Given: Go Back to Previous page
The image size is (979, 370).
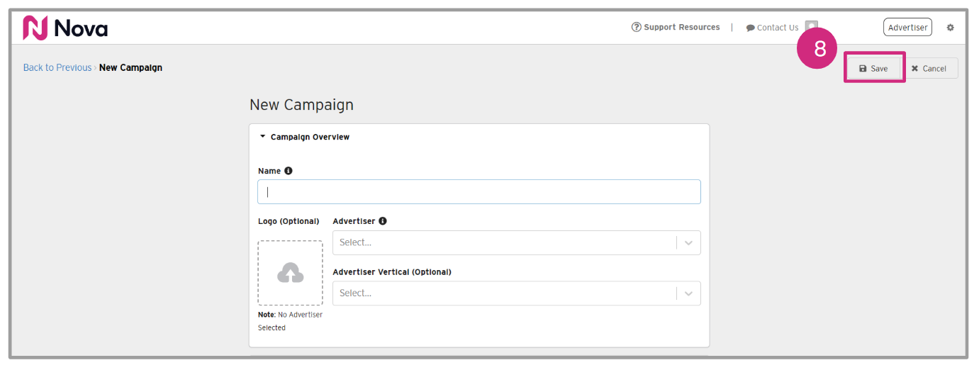Looking at the screenshot, I should pyautogui.click(x=57, y=68).
